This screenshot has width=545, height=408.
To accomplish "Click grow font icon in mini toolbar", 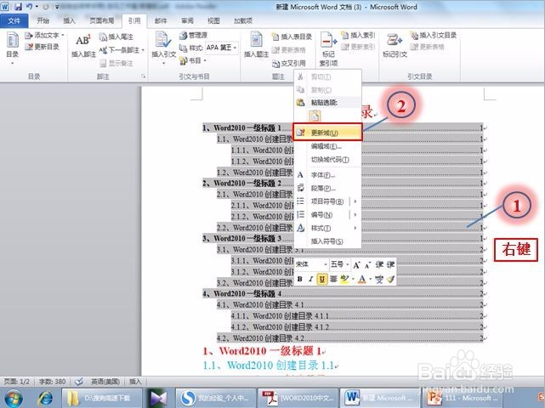I will pos(356,265).
